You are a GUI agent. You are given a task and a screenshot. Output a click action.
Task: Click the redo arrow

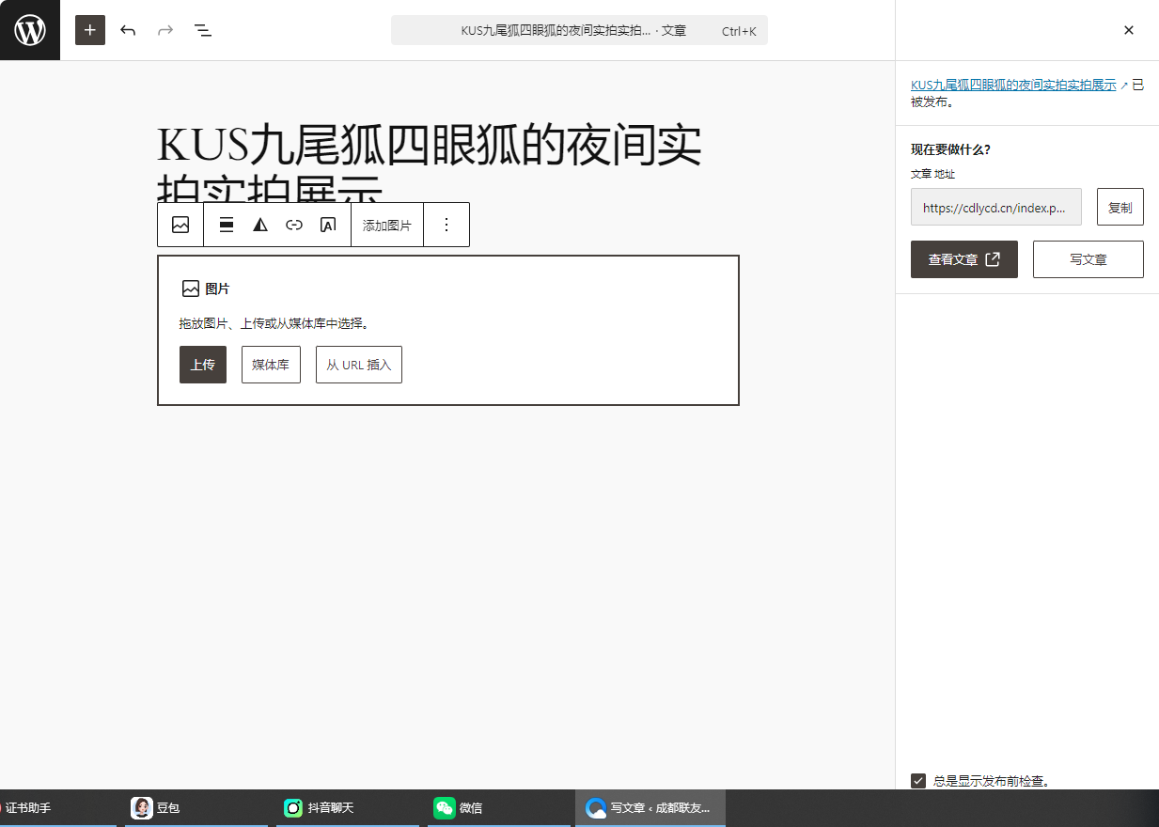[x=165, y=30]
